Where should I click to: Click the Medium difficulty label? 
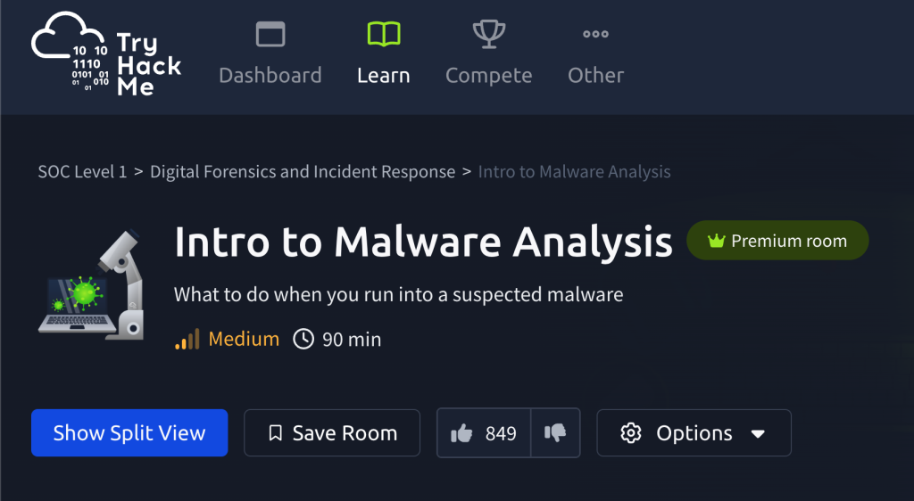click(x=244, y=339)
